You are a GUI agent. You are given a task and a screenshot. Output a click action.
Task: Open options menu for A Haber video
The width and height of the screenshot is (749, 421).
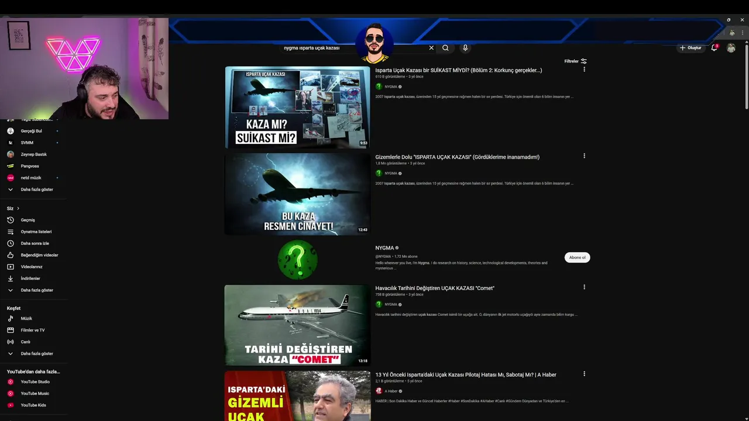coord(584,374)
